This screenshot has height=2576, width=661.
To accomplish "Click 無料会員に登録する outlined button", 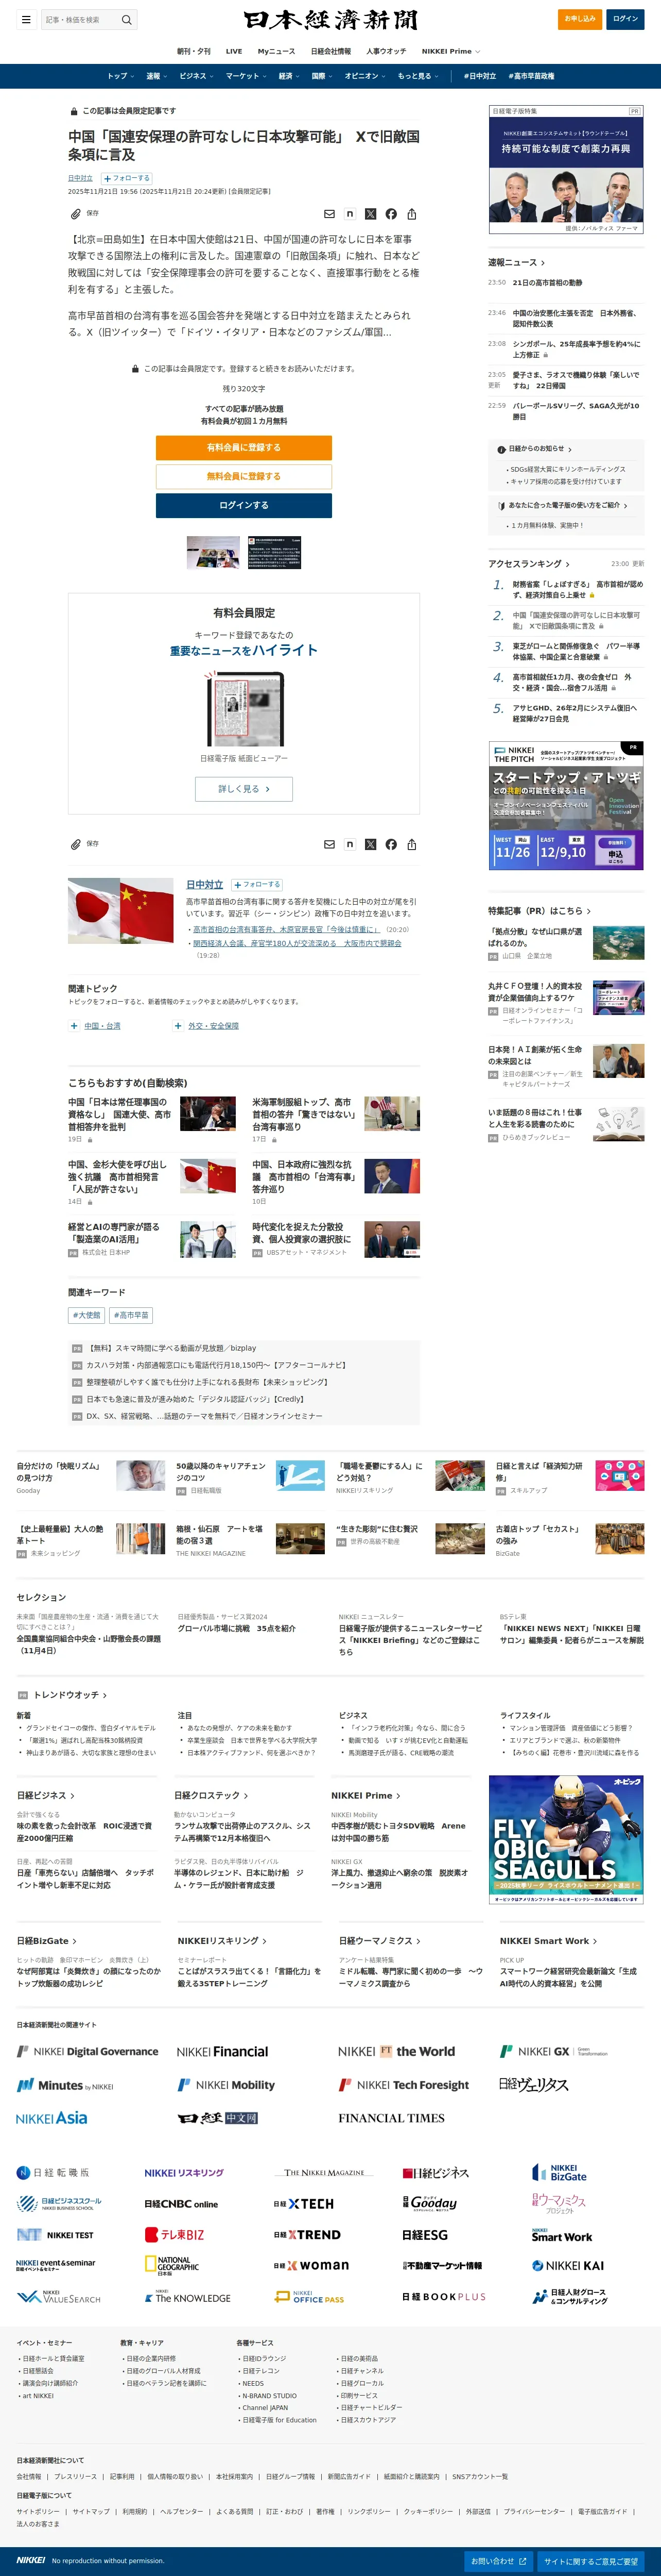I will coord(243,476).
